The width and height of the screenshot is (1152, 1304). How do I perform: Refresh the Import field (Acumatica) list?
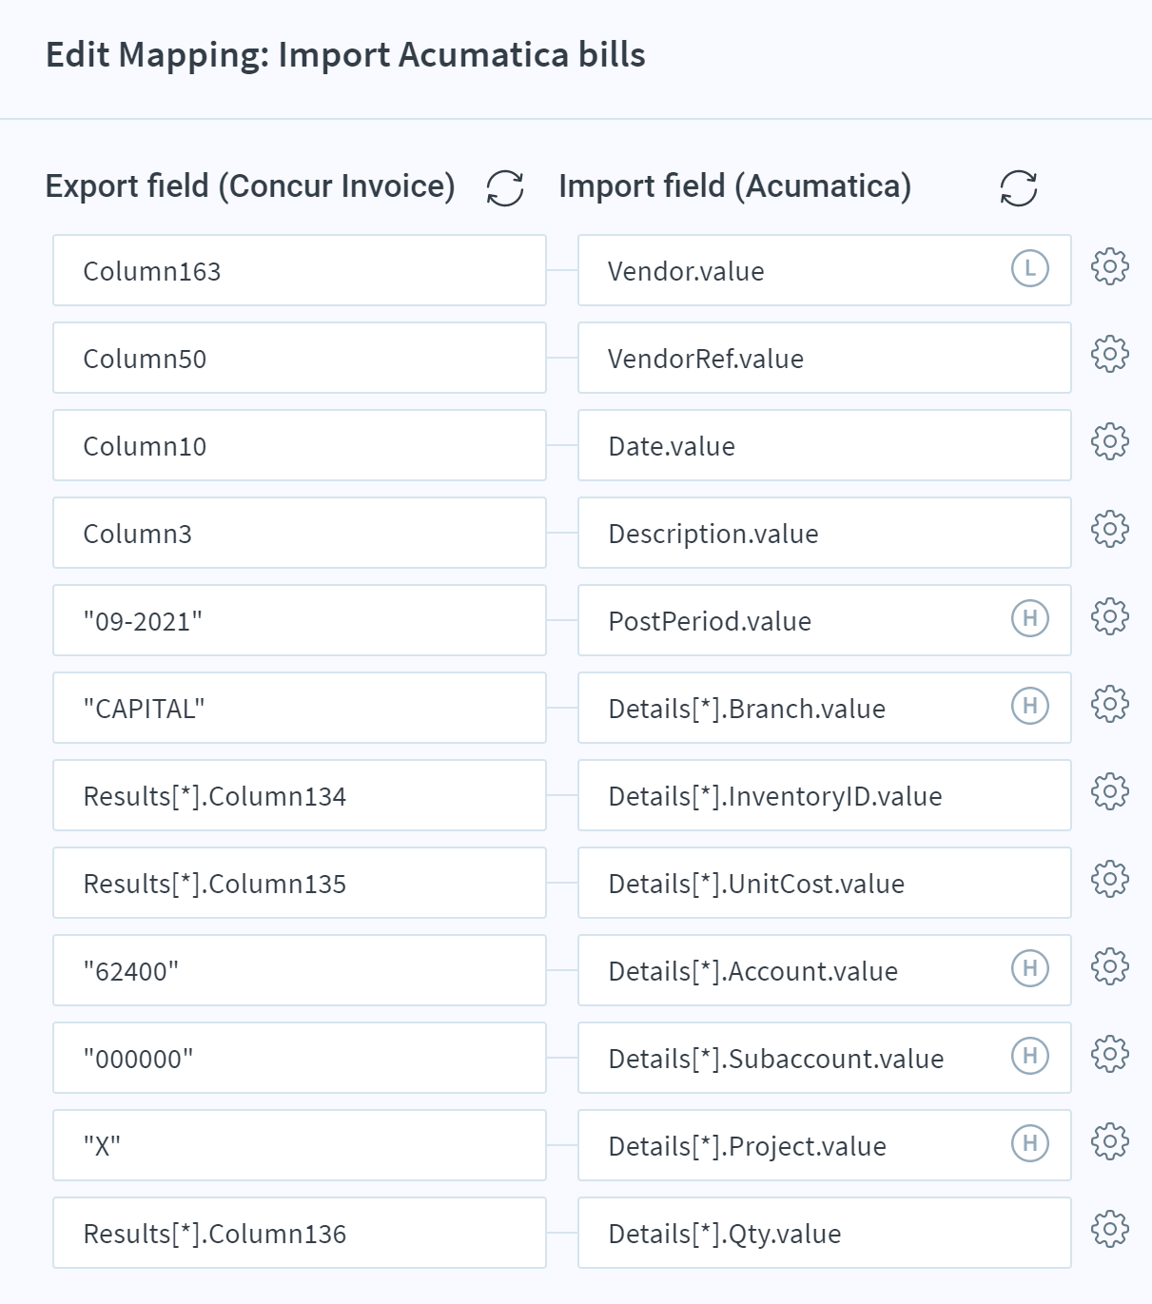(x=1019, y=187)
